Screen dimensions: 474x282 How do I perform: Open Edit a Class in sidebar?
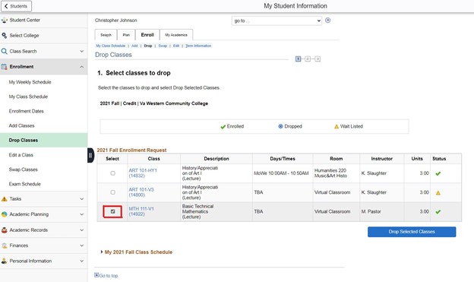point(21,155)
